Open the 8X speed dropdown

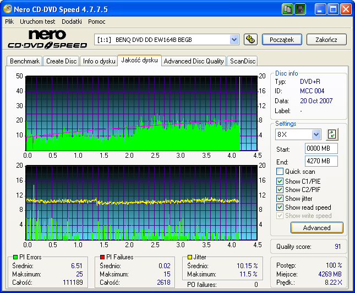click(316, 135)
